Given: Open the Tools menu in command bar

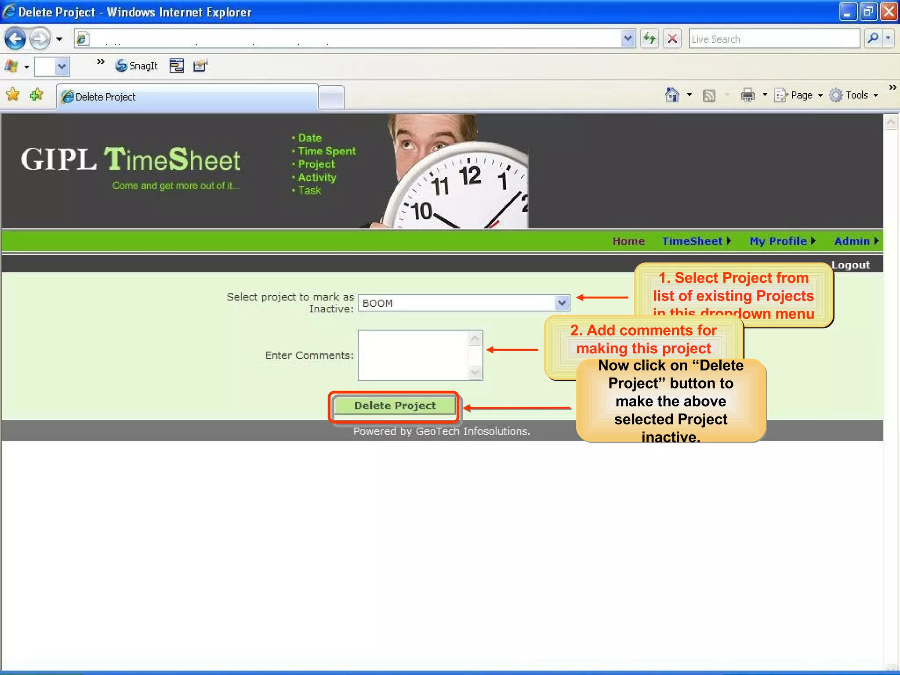Looking at the screenshot, I should coord(854,95).
